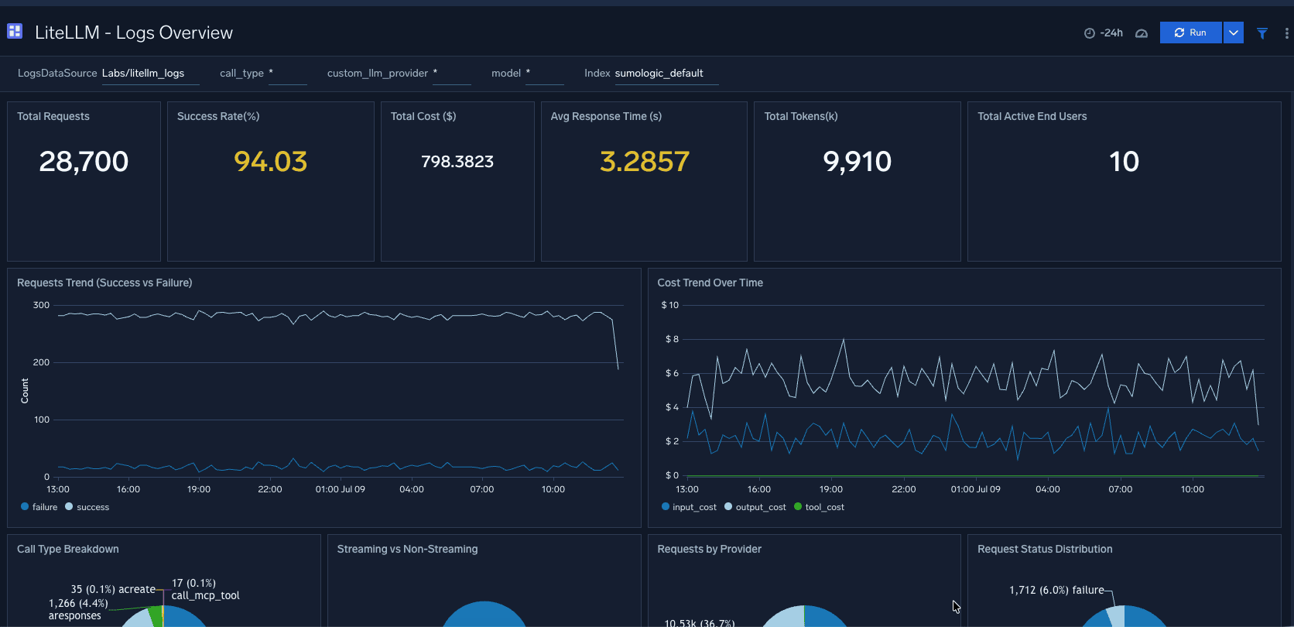Click the Total Requests panel title
The width and height of the screenshot is (1294, 627).
point(53,116)
